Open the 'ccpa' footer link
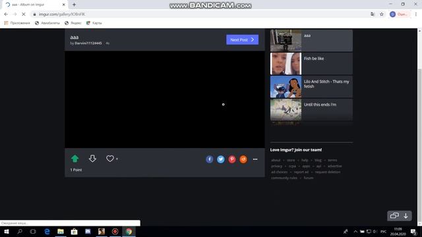Image resolution: width=422 pixels, height=237 pixels. tap(292, 166)
